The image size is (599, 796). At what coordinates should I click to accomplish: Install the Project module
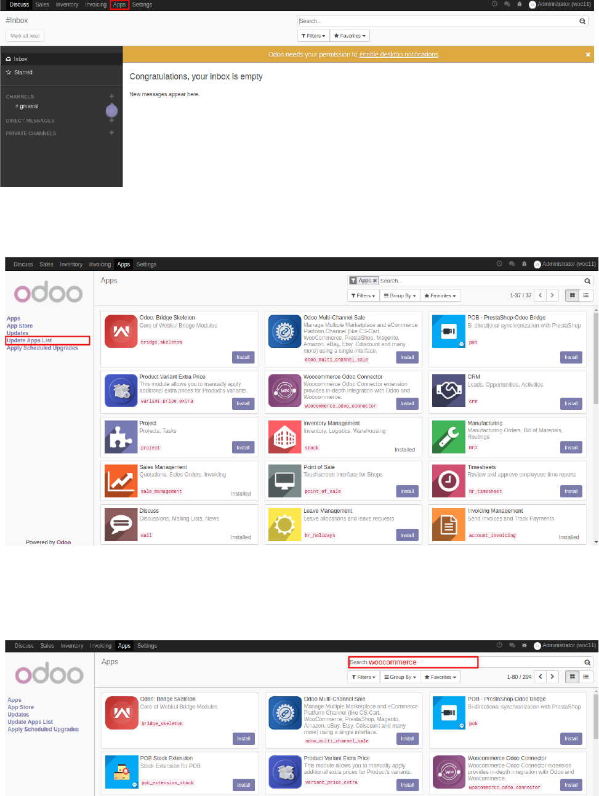click(243, 448)
